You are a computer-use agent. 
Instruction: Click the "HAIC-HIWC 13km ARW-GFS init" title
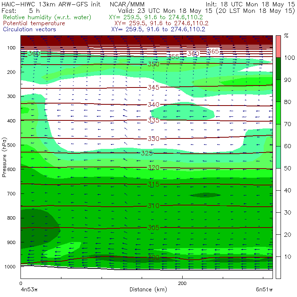[51, 4]
